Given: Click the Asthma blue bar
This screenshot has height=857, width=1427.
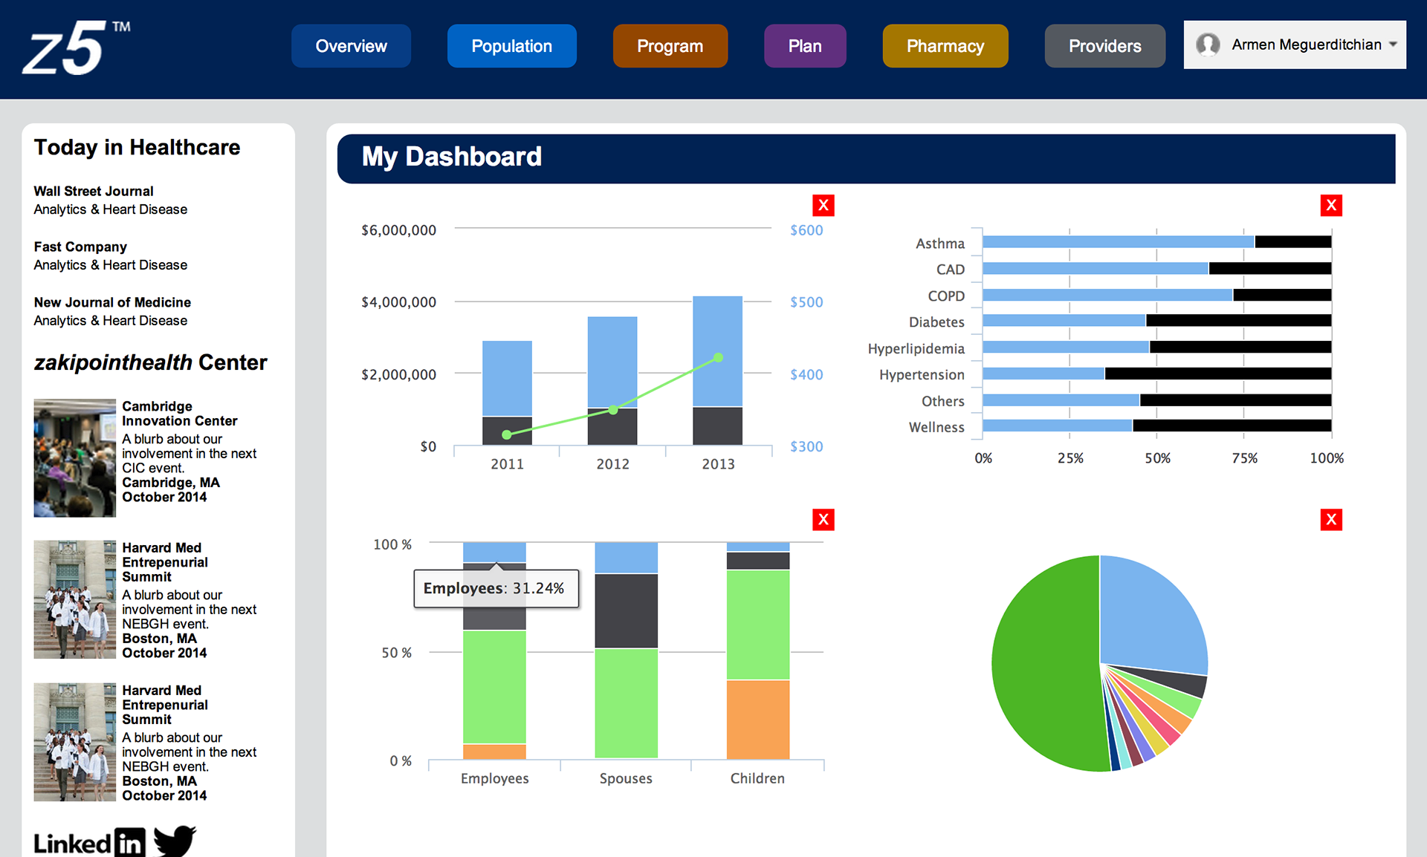Looking at the screenshot, I should (x=1115, y=242).
